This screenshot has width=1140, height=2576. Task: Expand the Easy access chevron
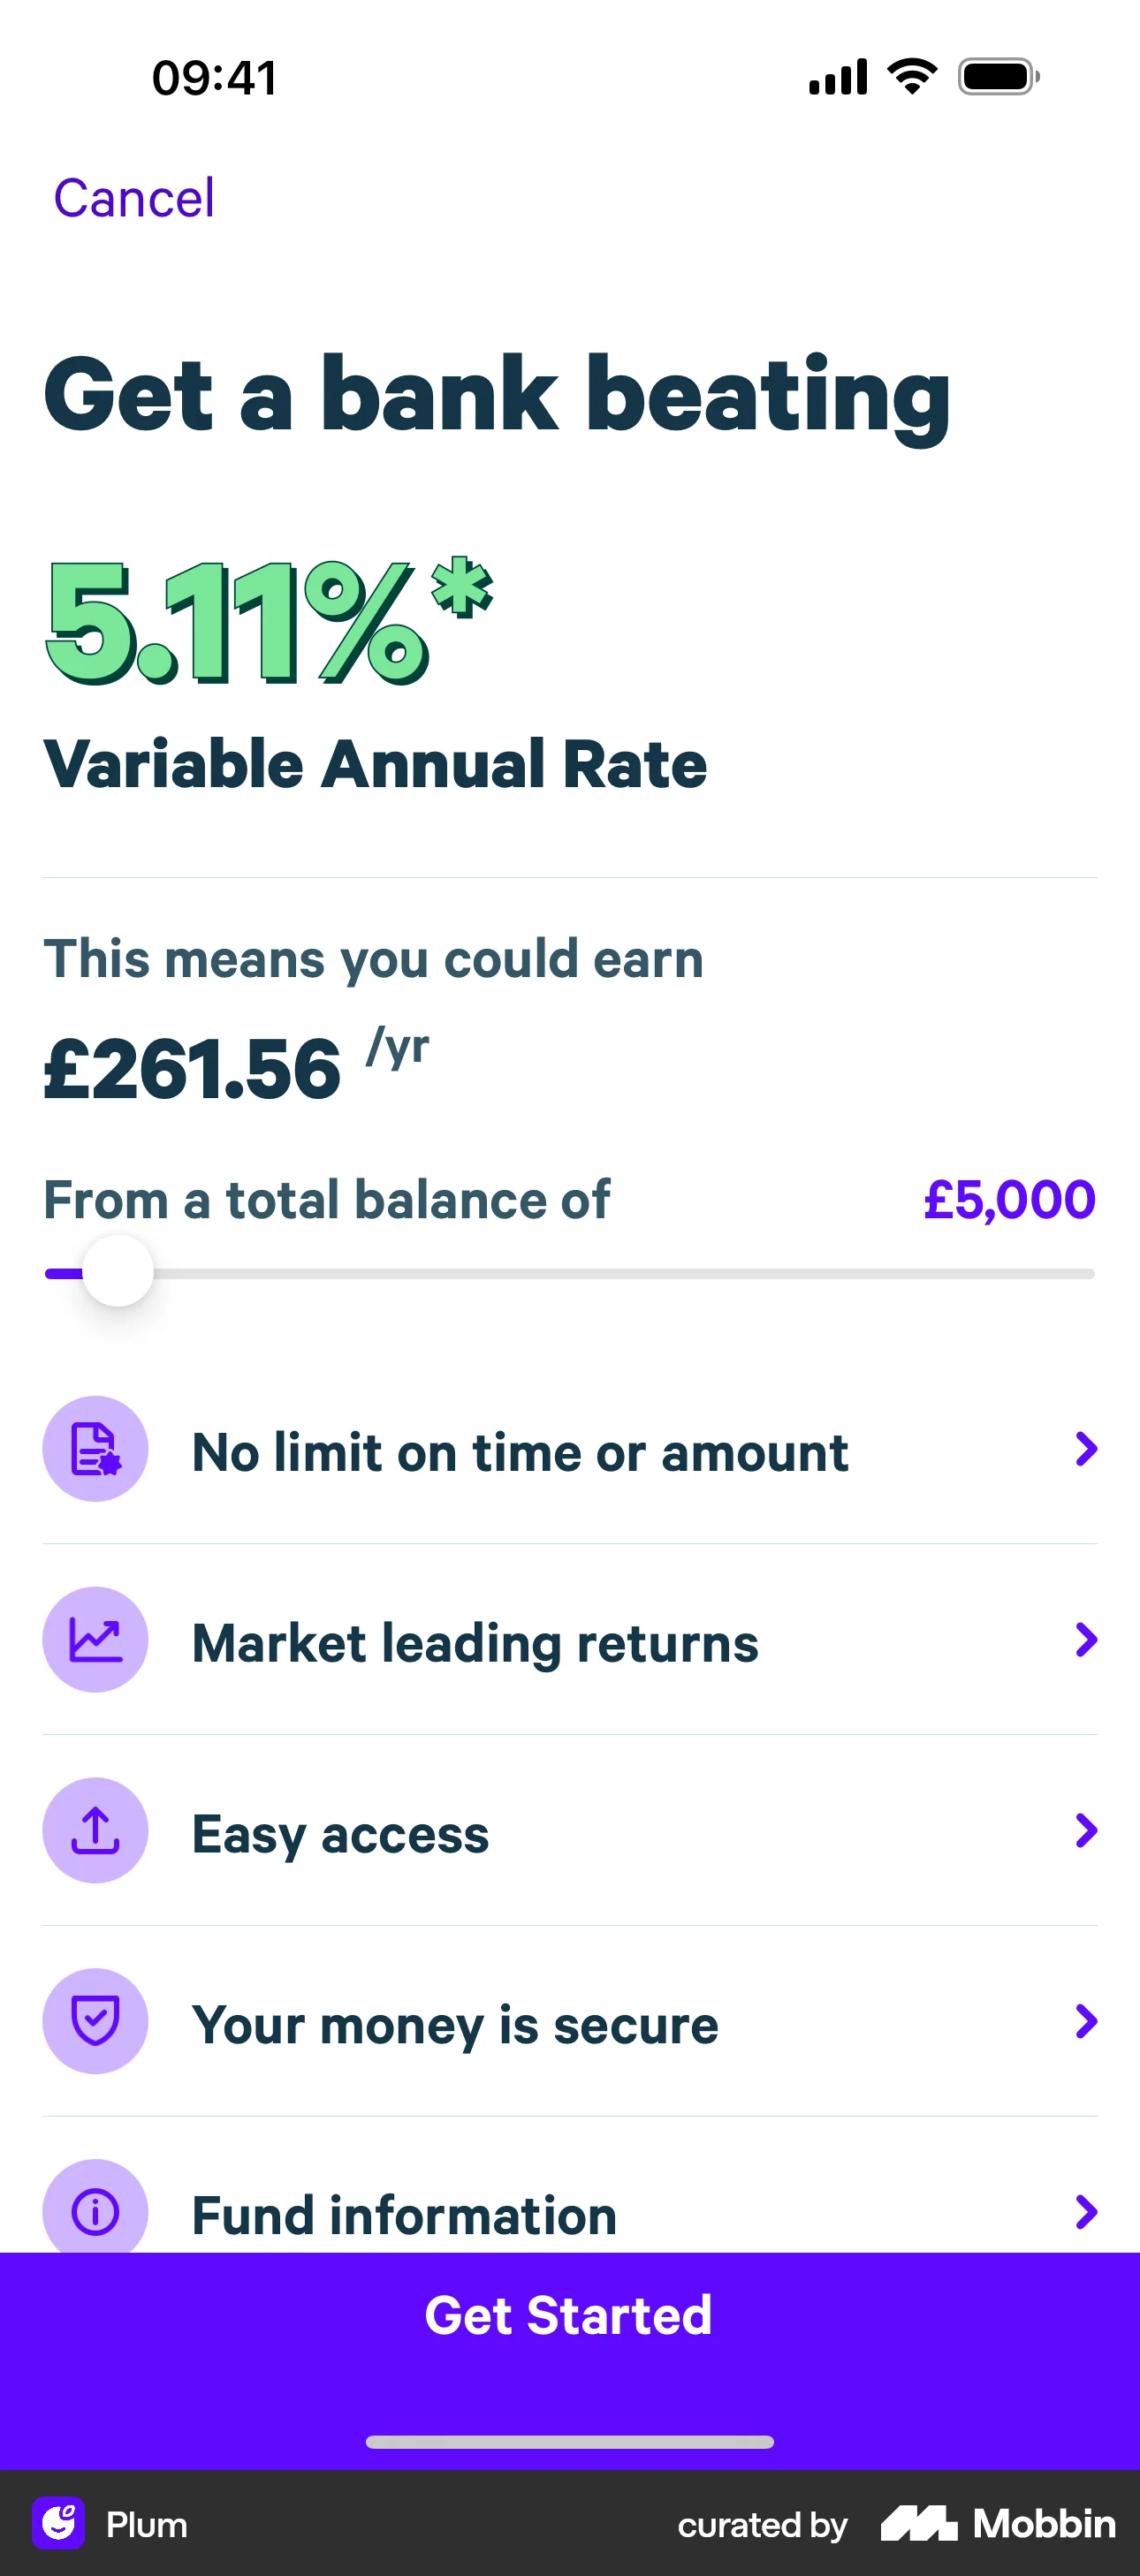[x=1086, y=1830]
